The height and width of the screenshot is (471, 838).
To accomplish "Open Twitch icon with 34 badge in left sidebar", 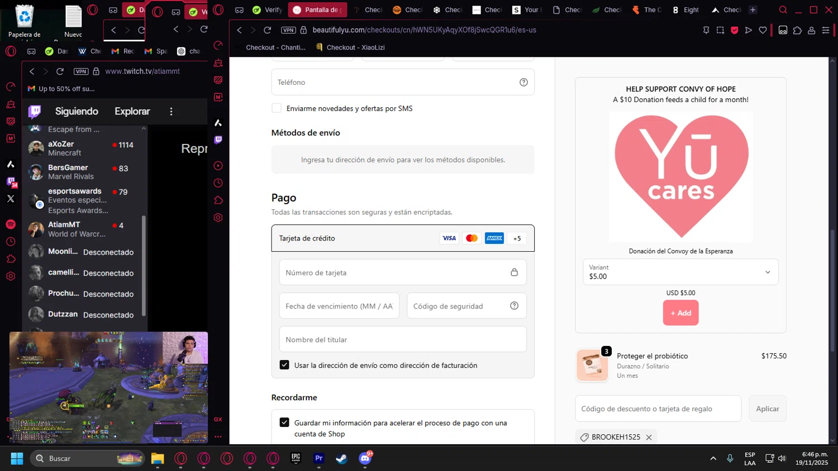I will point(11,182).
